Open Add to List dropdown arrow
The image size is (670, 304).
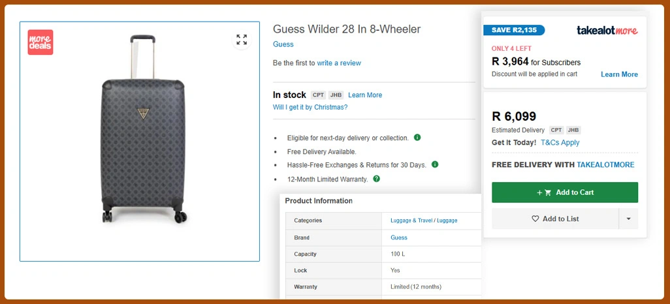(x=628, y=219)
